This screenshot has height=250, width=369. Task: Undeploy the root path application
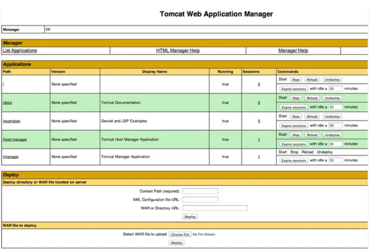(332, 80)
